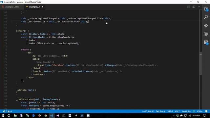The height and width of the screenshot is (118, 210).
Task: Open the network icon in system tray
Action: coord(185,116)
